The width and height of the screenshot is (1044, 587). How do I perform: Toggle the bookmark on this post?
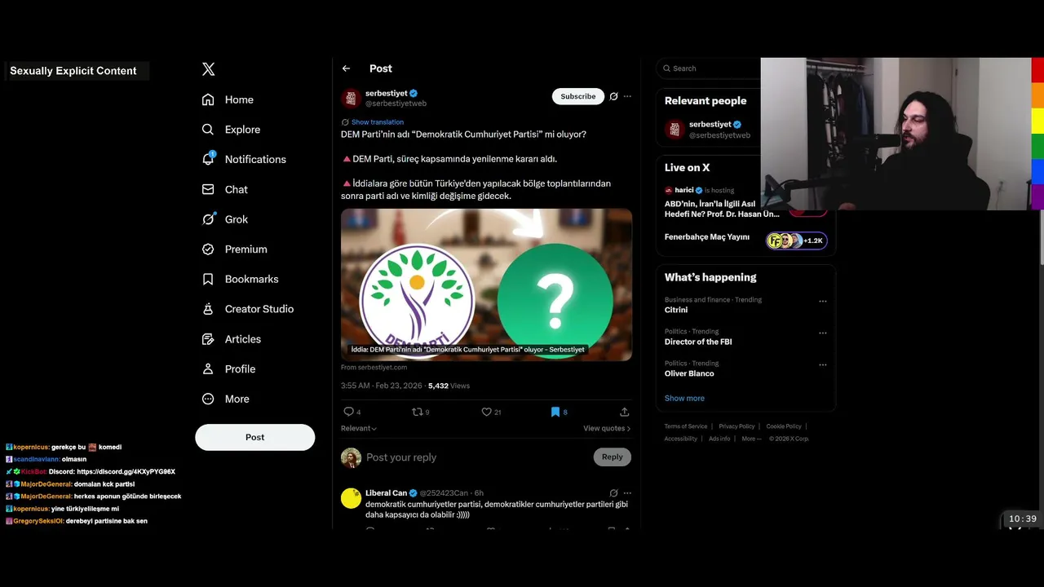click(555, 412)
